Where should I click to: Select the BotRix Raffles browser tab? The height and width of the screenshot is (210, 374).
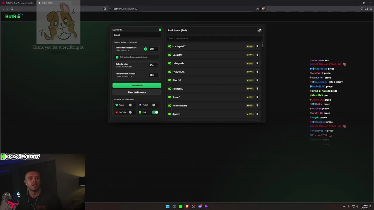tap(55, 3)
